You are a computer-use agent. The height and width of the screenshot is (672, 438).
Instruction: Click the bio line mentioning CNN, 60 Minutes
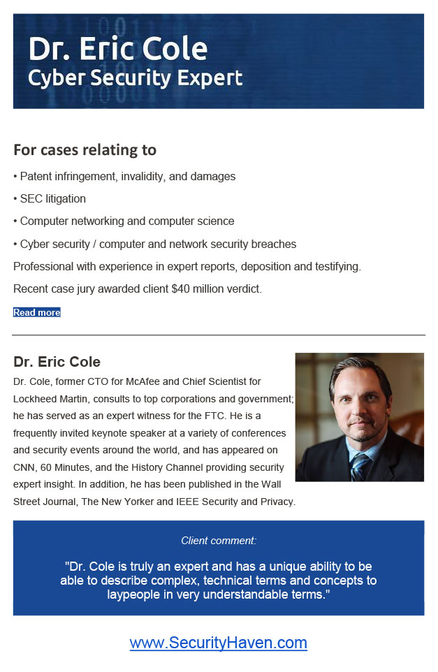click(149, 467)
